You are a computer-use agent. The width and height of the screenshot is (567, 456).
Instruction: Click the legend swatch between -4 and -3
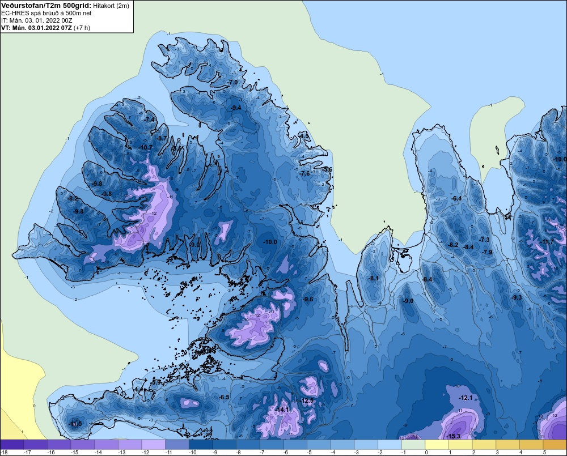[342, 445]
